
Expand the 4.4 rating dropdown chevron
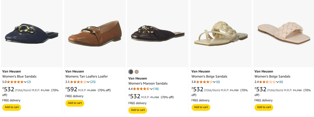point(151,89)
